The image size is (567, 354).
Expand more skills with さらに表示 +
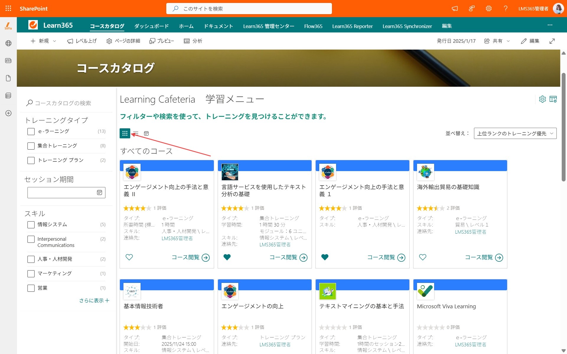click(x=94, y=300)
